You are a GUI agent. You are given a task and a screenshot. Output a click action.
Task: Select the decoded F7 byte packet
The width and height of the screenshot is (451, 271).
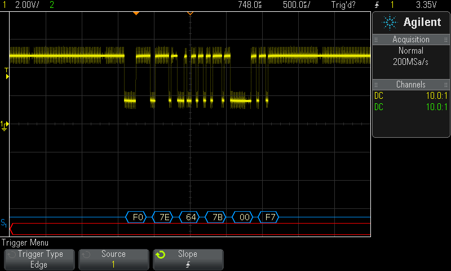pos(269,217)
